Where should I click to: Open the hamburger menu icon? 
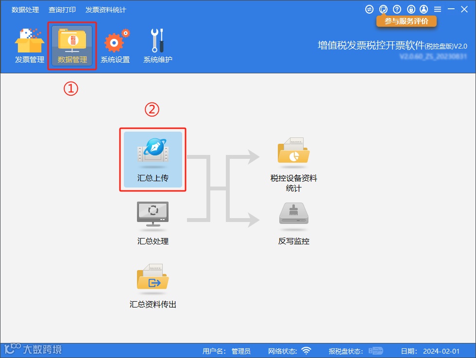click(438, 9)
